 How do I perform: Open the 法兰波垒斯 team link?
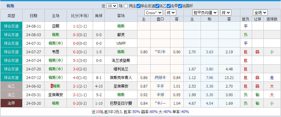[x=121, y=60]
